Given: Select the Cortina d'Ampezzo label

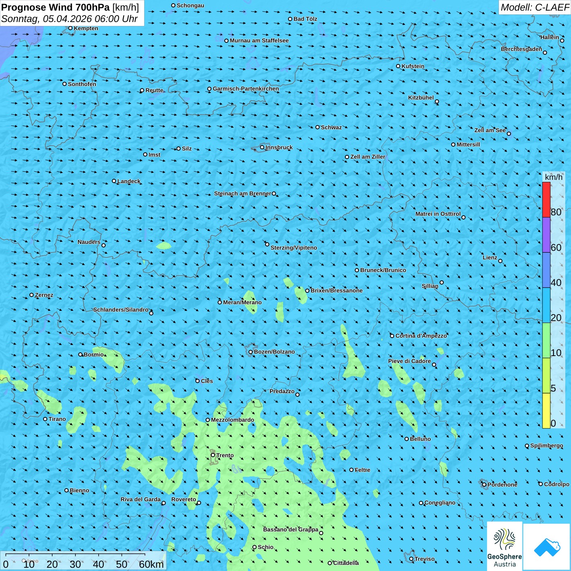Looking at the screenshot, I should pyautogui.click(x=421, y=336).
